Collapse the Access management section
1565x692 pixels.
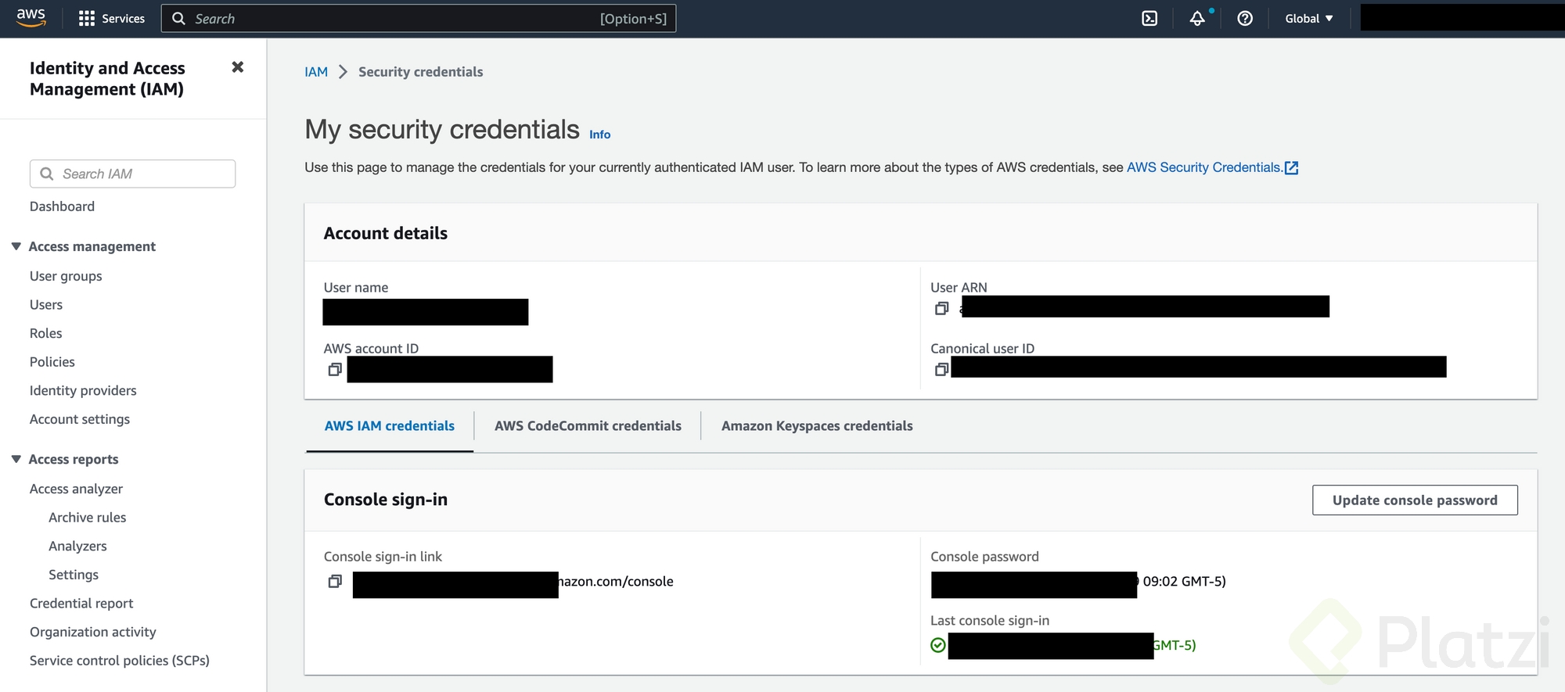[x=16, y=246]
